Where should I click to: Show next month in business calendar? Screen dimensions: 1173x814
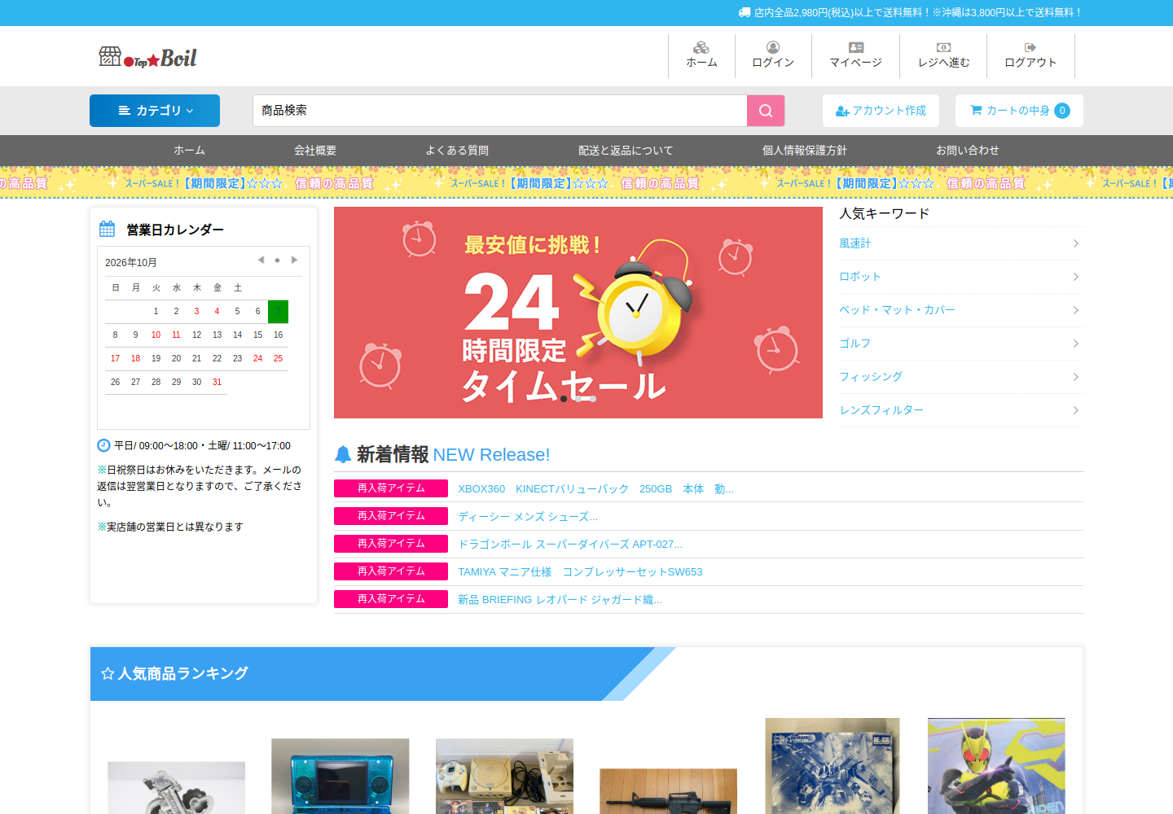[294, 260]
